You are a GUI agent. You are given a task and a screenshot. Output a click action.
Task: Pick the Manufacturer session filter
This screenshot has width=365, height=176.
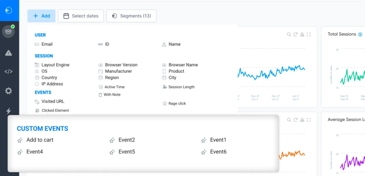(x=115, y=71)
